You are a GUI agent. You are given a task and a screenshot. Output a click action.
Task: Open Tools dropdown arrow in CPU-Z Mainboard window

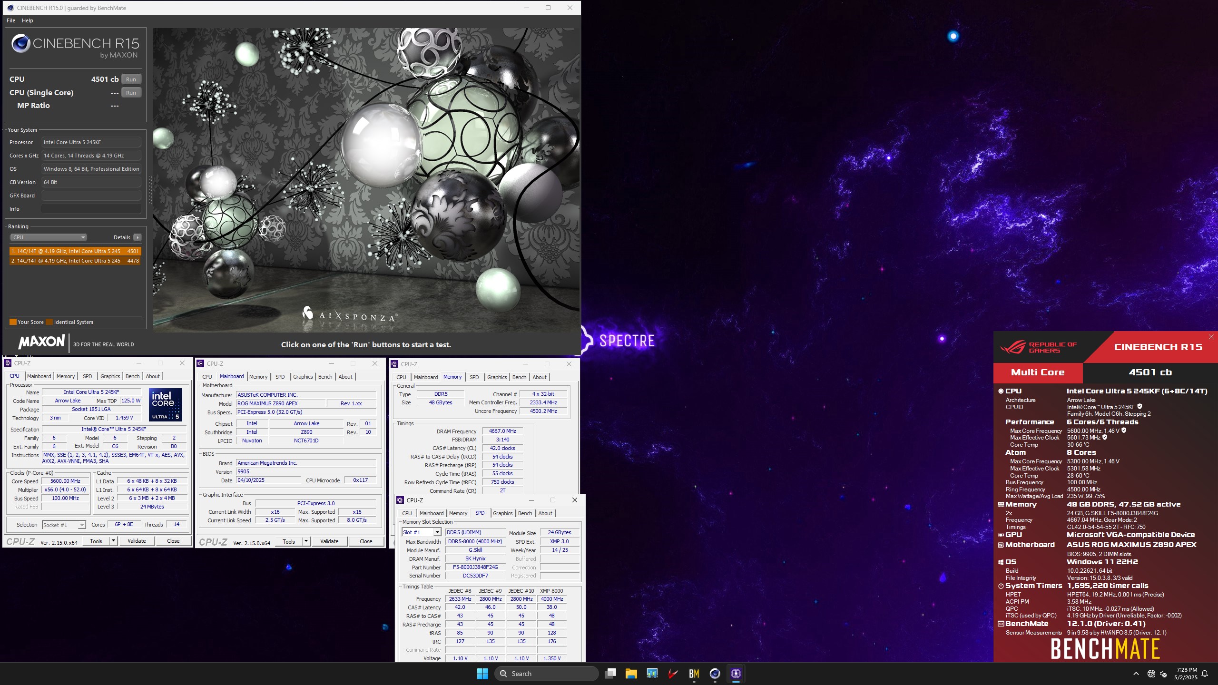click(306, 541)
